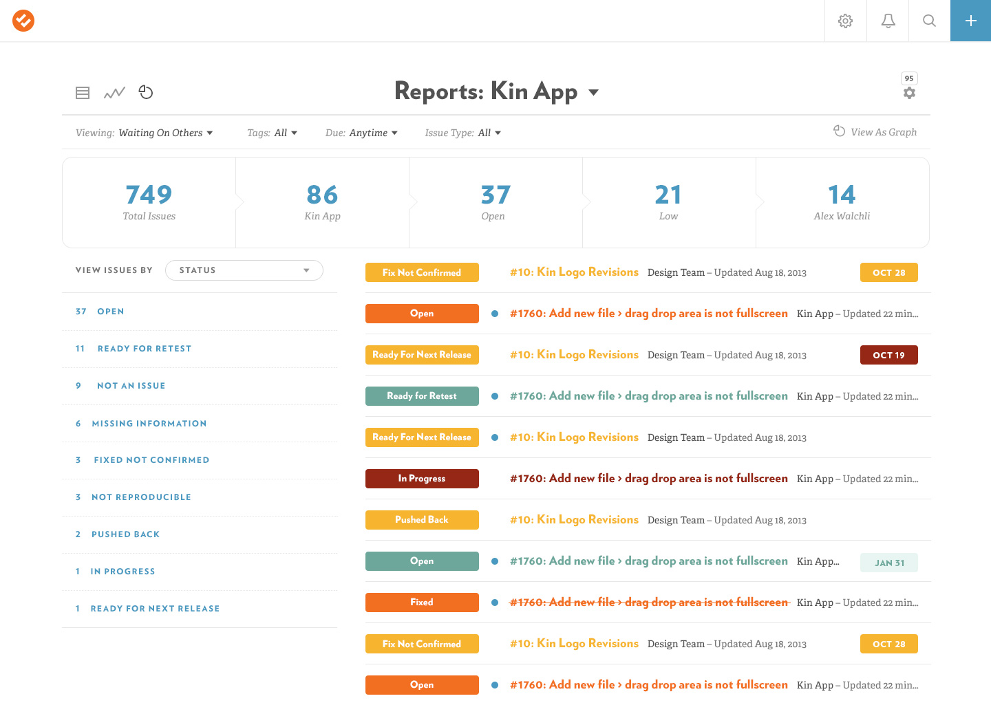Image resolution: width=991 pixels, height=705 pixels.
Task: Open the Due: Anytime filter dropdown
Action: 361,133
